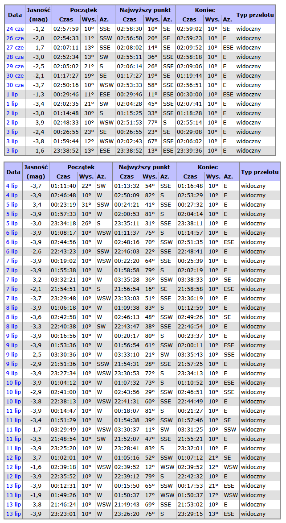286x523 pixels.
Task: Click 13 lip link for pass starting 01:49:26
Action: pos(13,494)
